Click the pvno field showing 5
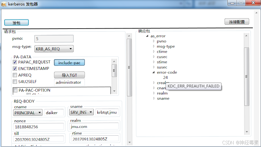 (54, 39)
